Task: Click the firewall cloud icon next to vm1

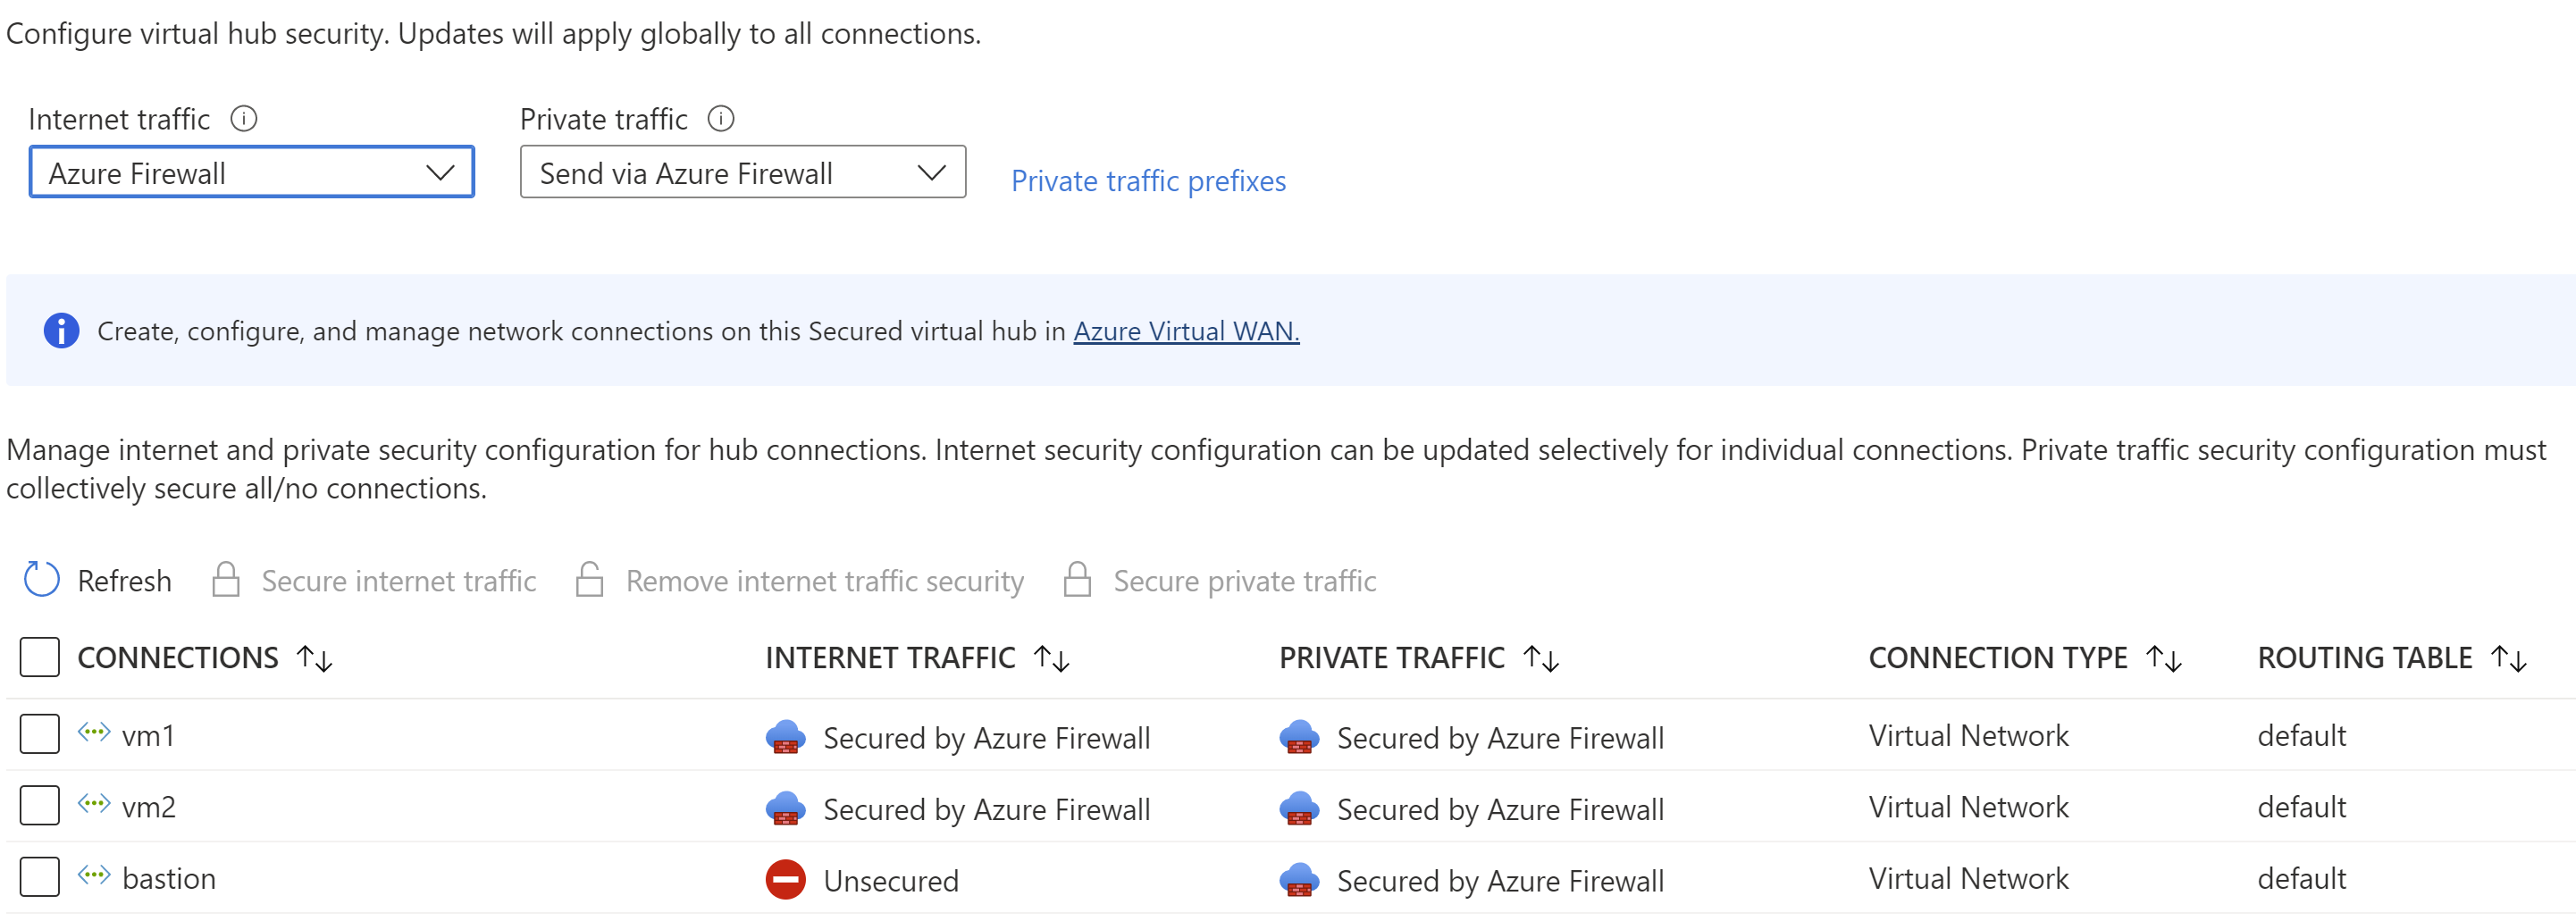Action: coord(788,737)
